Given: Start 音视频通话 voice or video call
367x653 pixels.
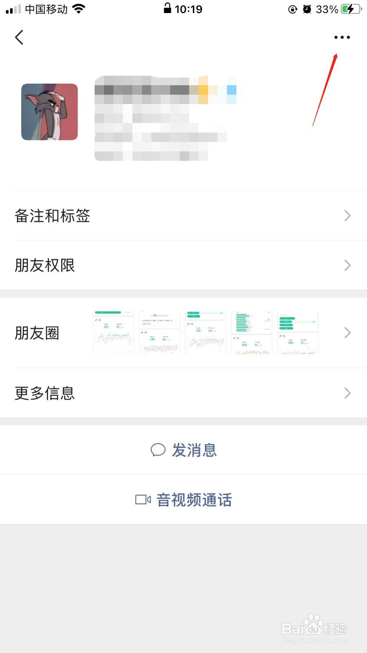Looking at the screenshot, I should pos(194,500).
